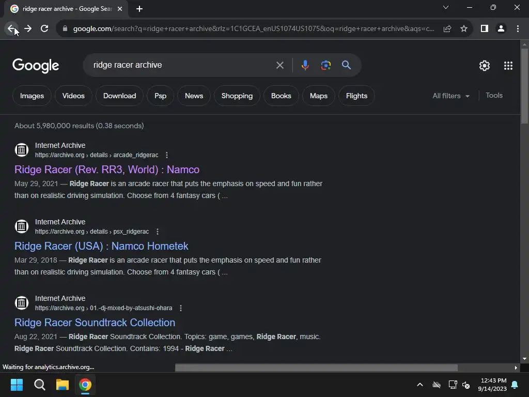Click archive.org psx_ridgerac URL breadcrumb
Image resolution: width=529 pixels, height=397 pixels.
tap(92, 232)
